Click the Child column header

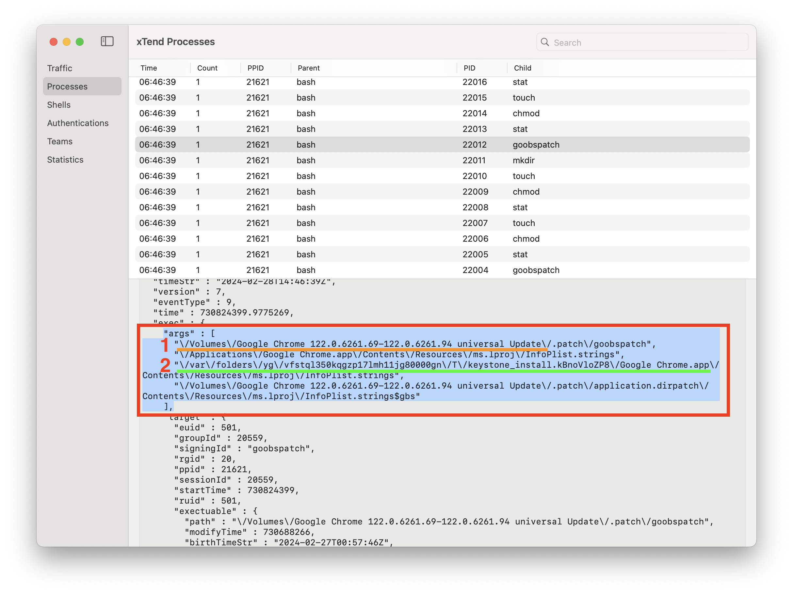tap(522, 68)
